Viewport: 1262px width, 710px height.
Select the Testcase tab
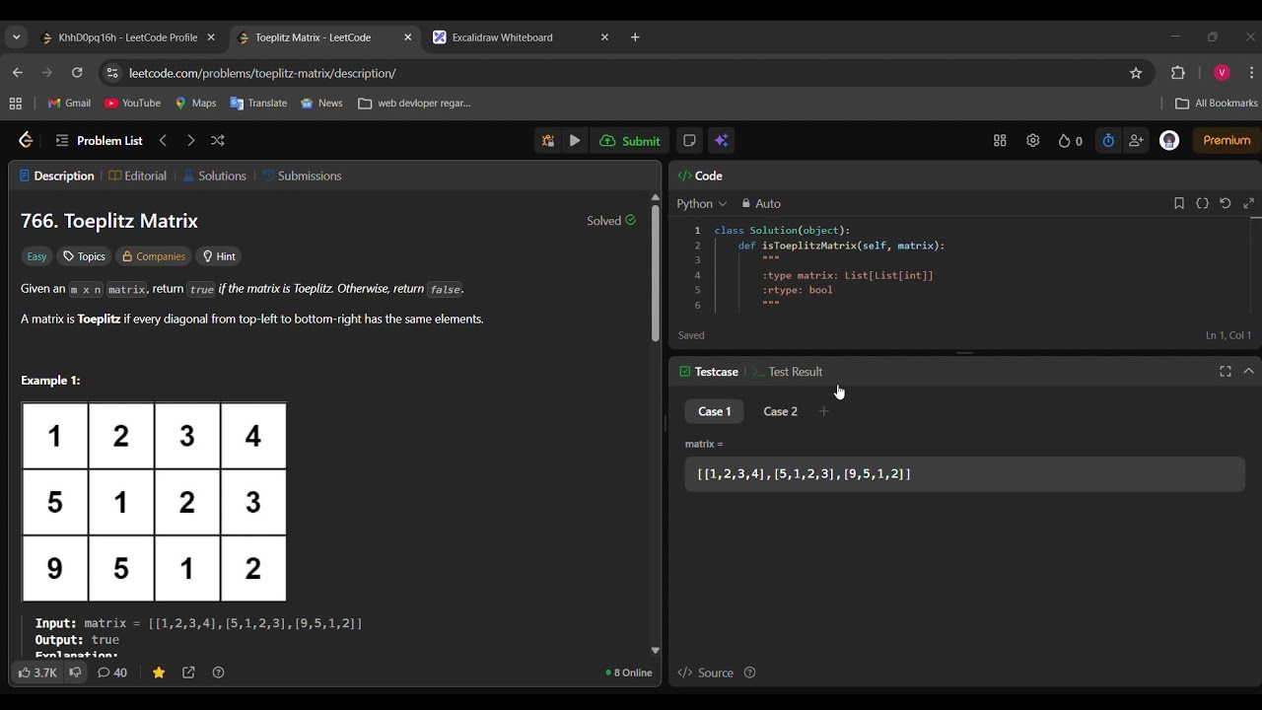pyautogui.click(x=709, y=372)
